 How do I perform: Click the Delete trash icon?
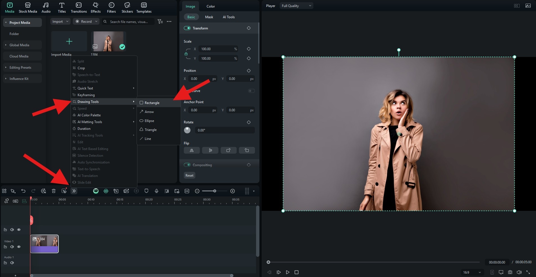click(54, 191)
